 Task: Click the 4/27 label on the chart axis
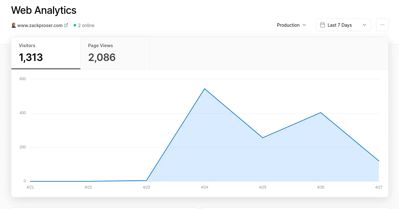[379, 187]
